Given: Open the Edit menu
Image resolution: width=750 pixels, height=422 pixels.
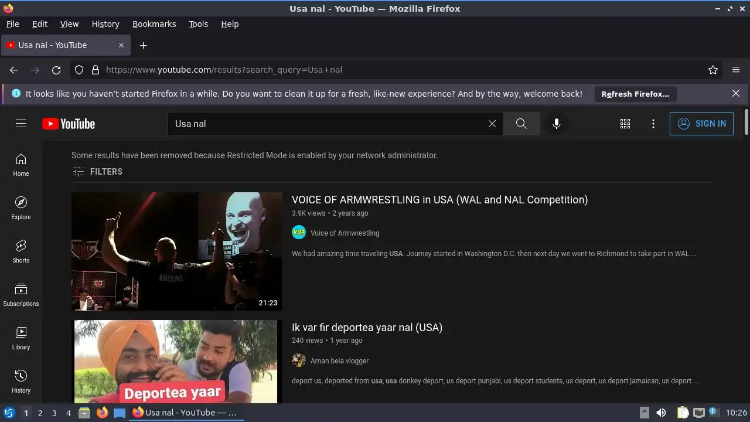Looking at the screenshot, I should [x=40, y=24].
